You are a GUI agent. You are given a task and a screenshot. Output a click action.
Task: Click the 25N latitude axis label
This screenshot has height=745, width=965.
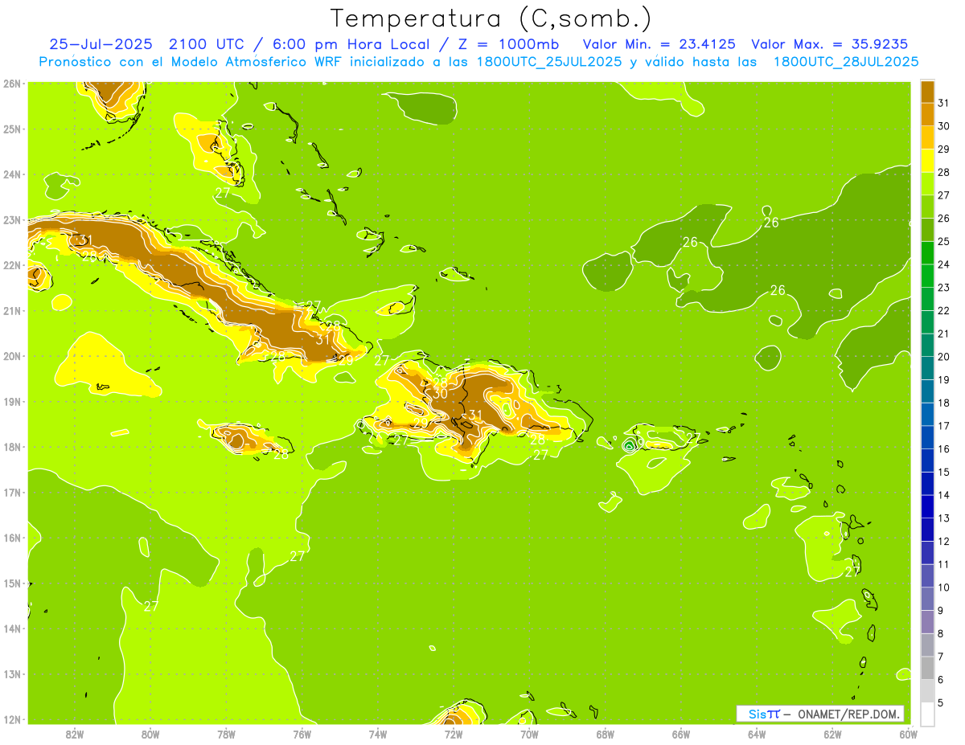coord(12,129)
